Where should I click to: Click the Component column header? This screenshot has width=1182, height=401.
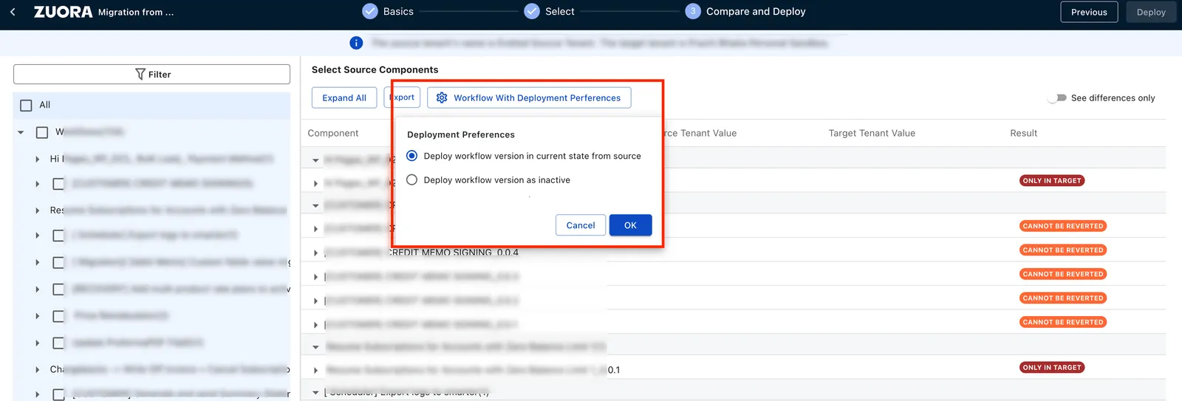(333, 133)
